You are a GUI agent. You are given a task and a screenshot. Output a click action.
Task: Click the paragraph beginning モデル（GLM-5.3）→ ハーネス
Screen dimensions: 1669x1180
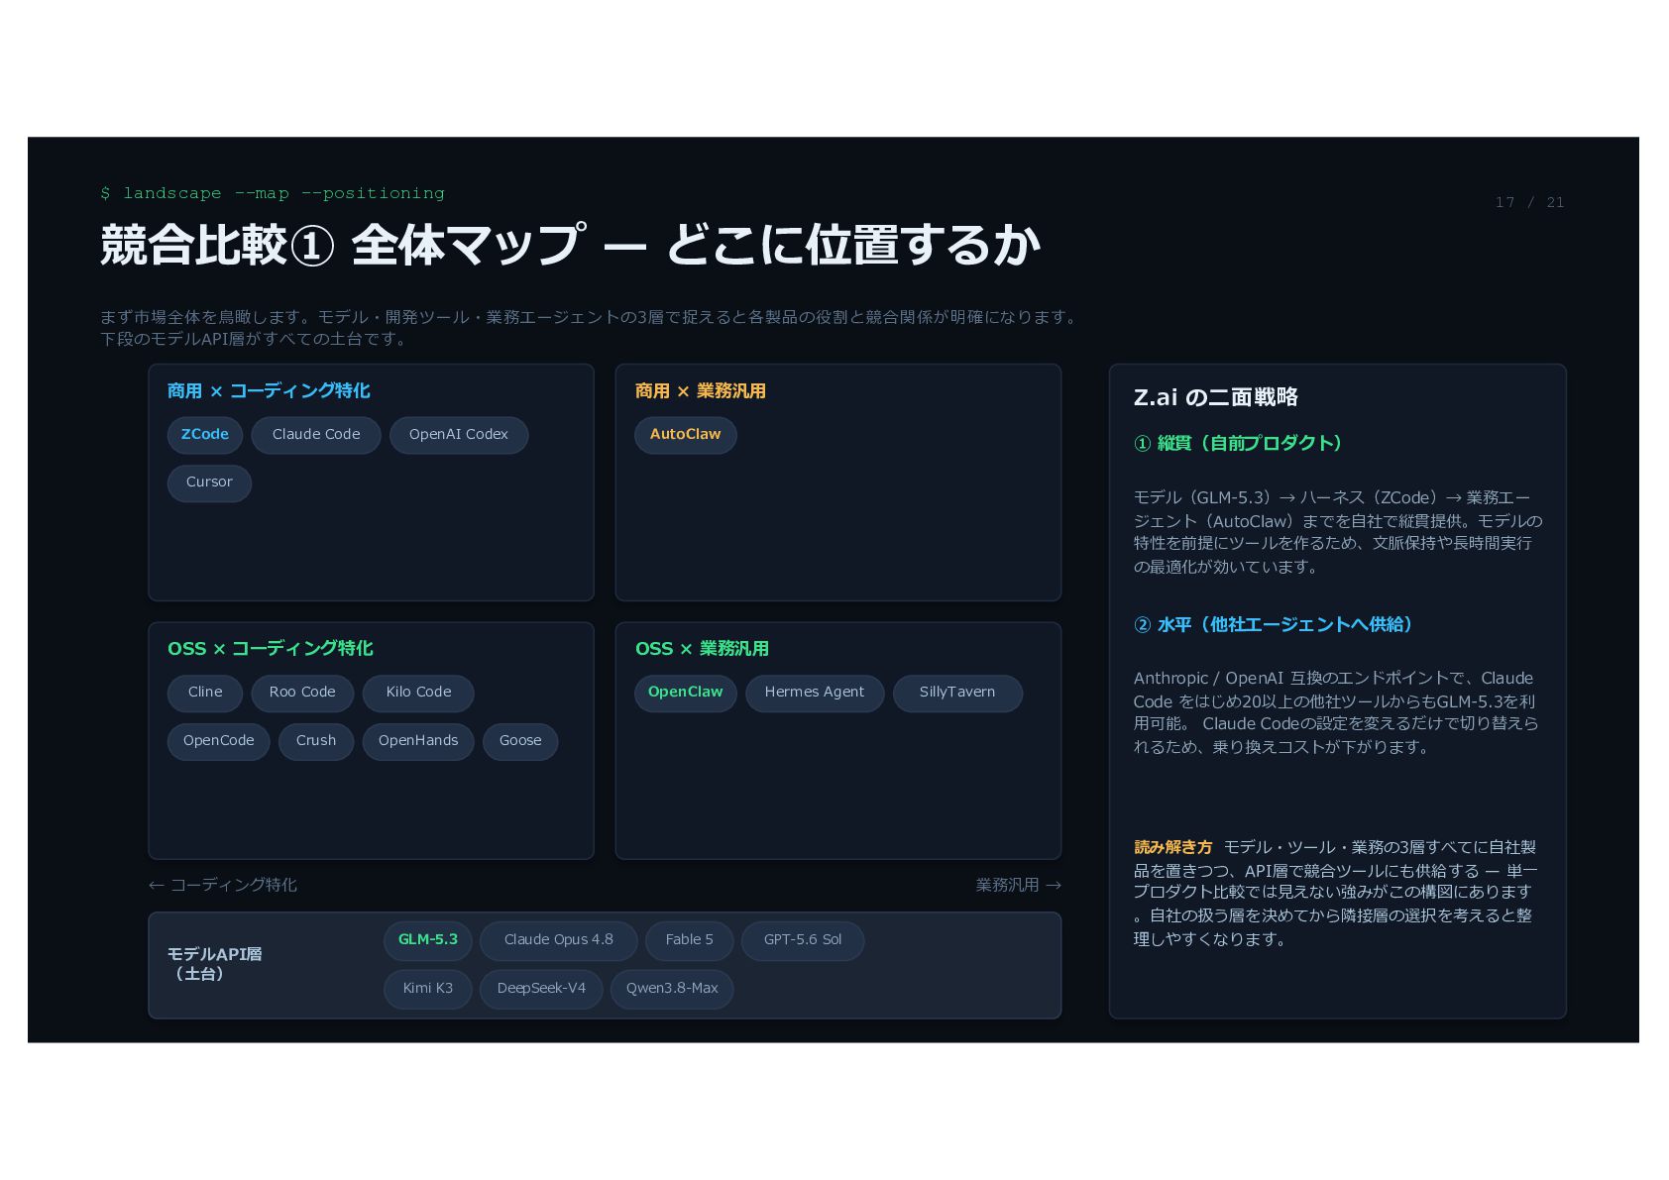(x=1338, y=532)
